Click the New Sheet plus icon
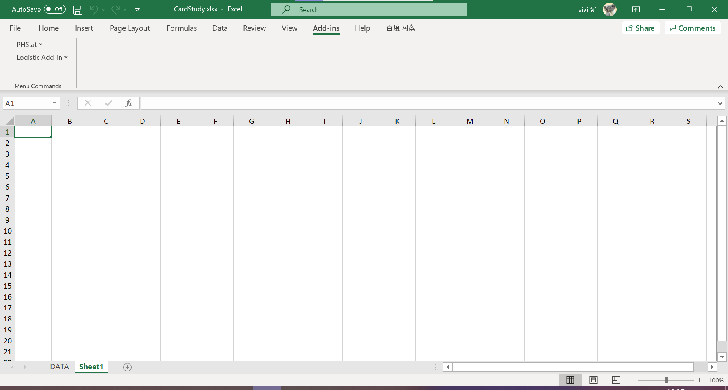728x390 pixels. (127, 367)
